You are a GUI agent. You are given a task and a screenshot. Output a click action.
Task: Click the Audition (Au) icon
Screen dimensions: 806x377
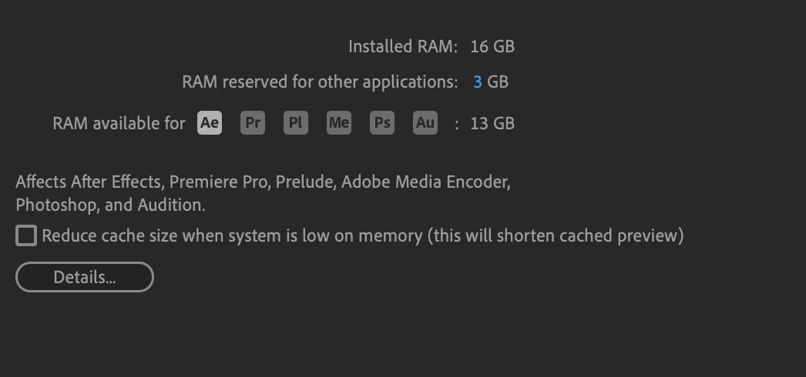point(425,123)
